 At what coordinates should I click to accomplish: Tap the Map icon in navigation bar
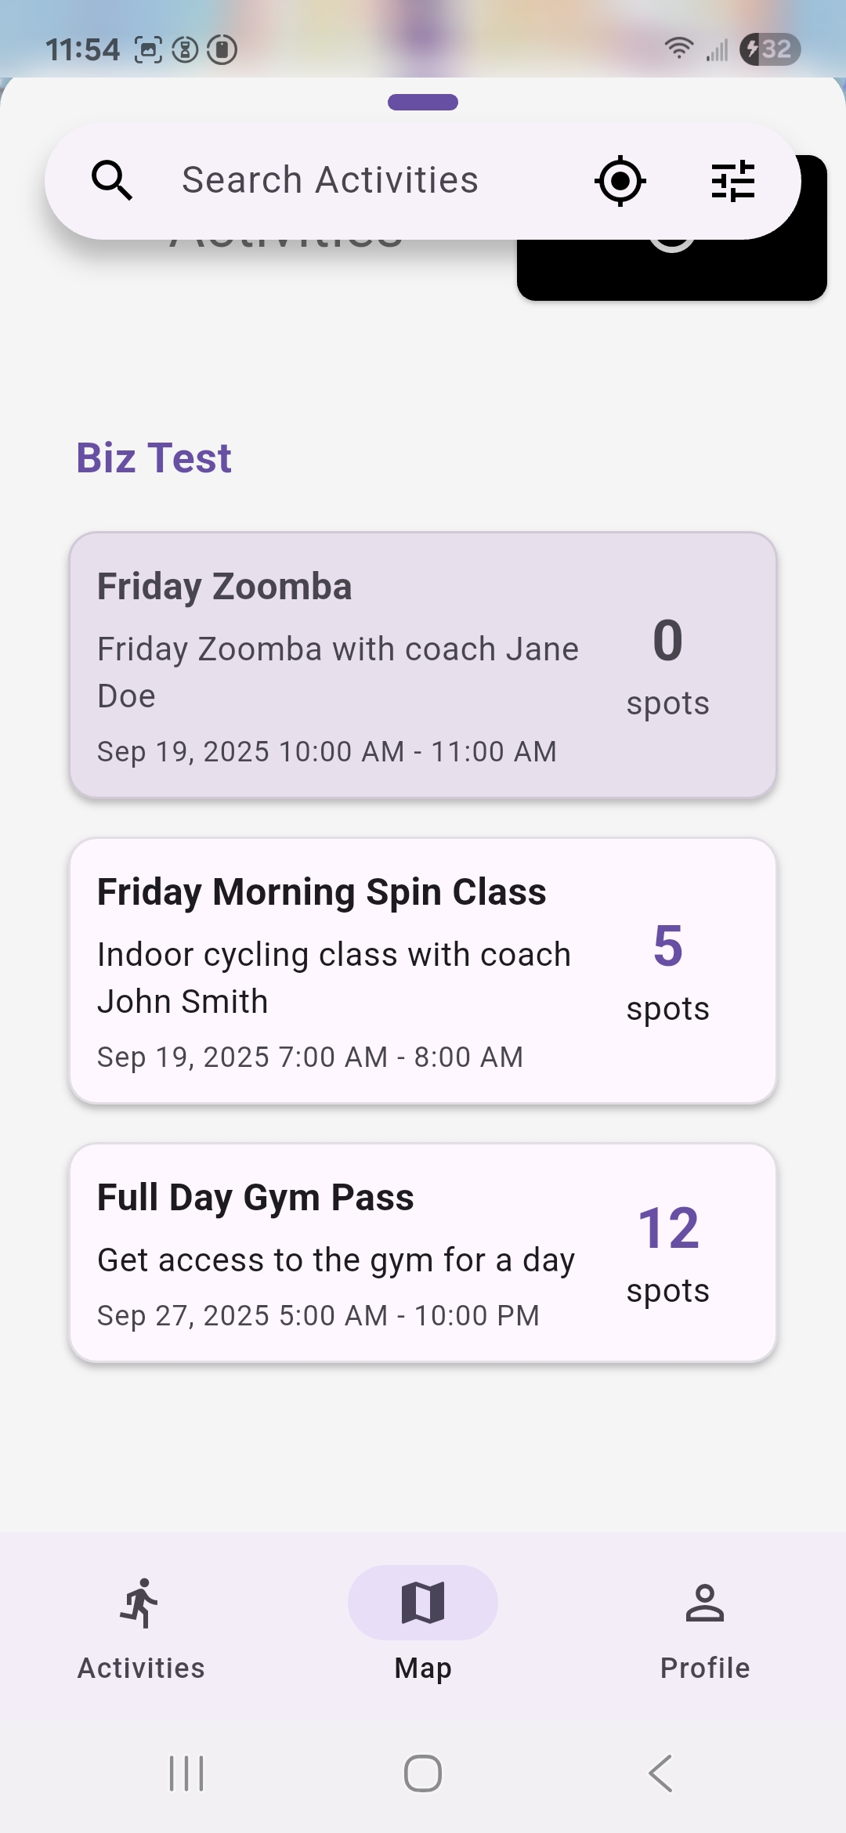click(x=423, y=1603)
